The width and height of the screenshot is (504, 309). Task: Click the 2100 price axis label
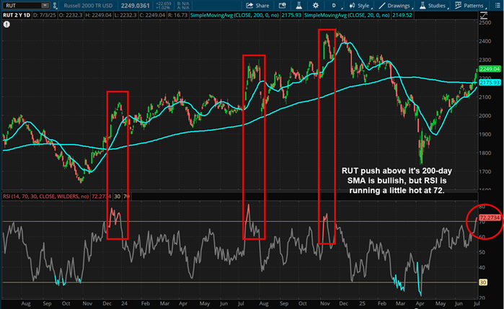[x=485, y=97]
